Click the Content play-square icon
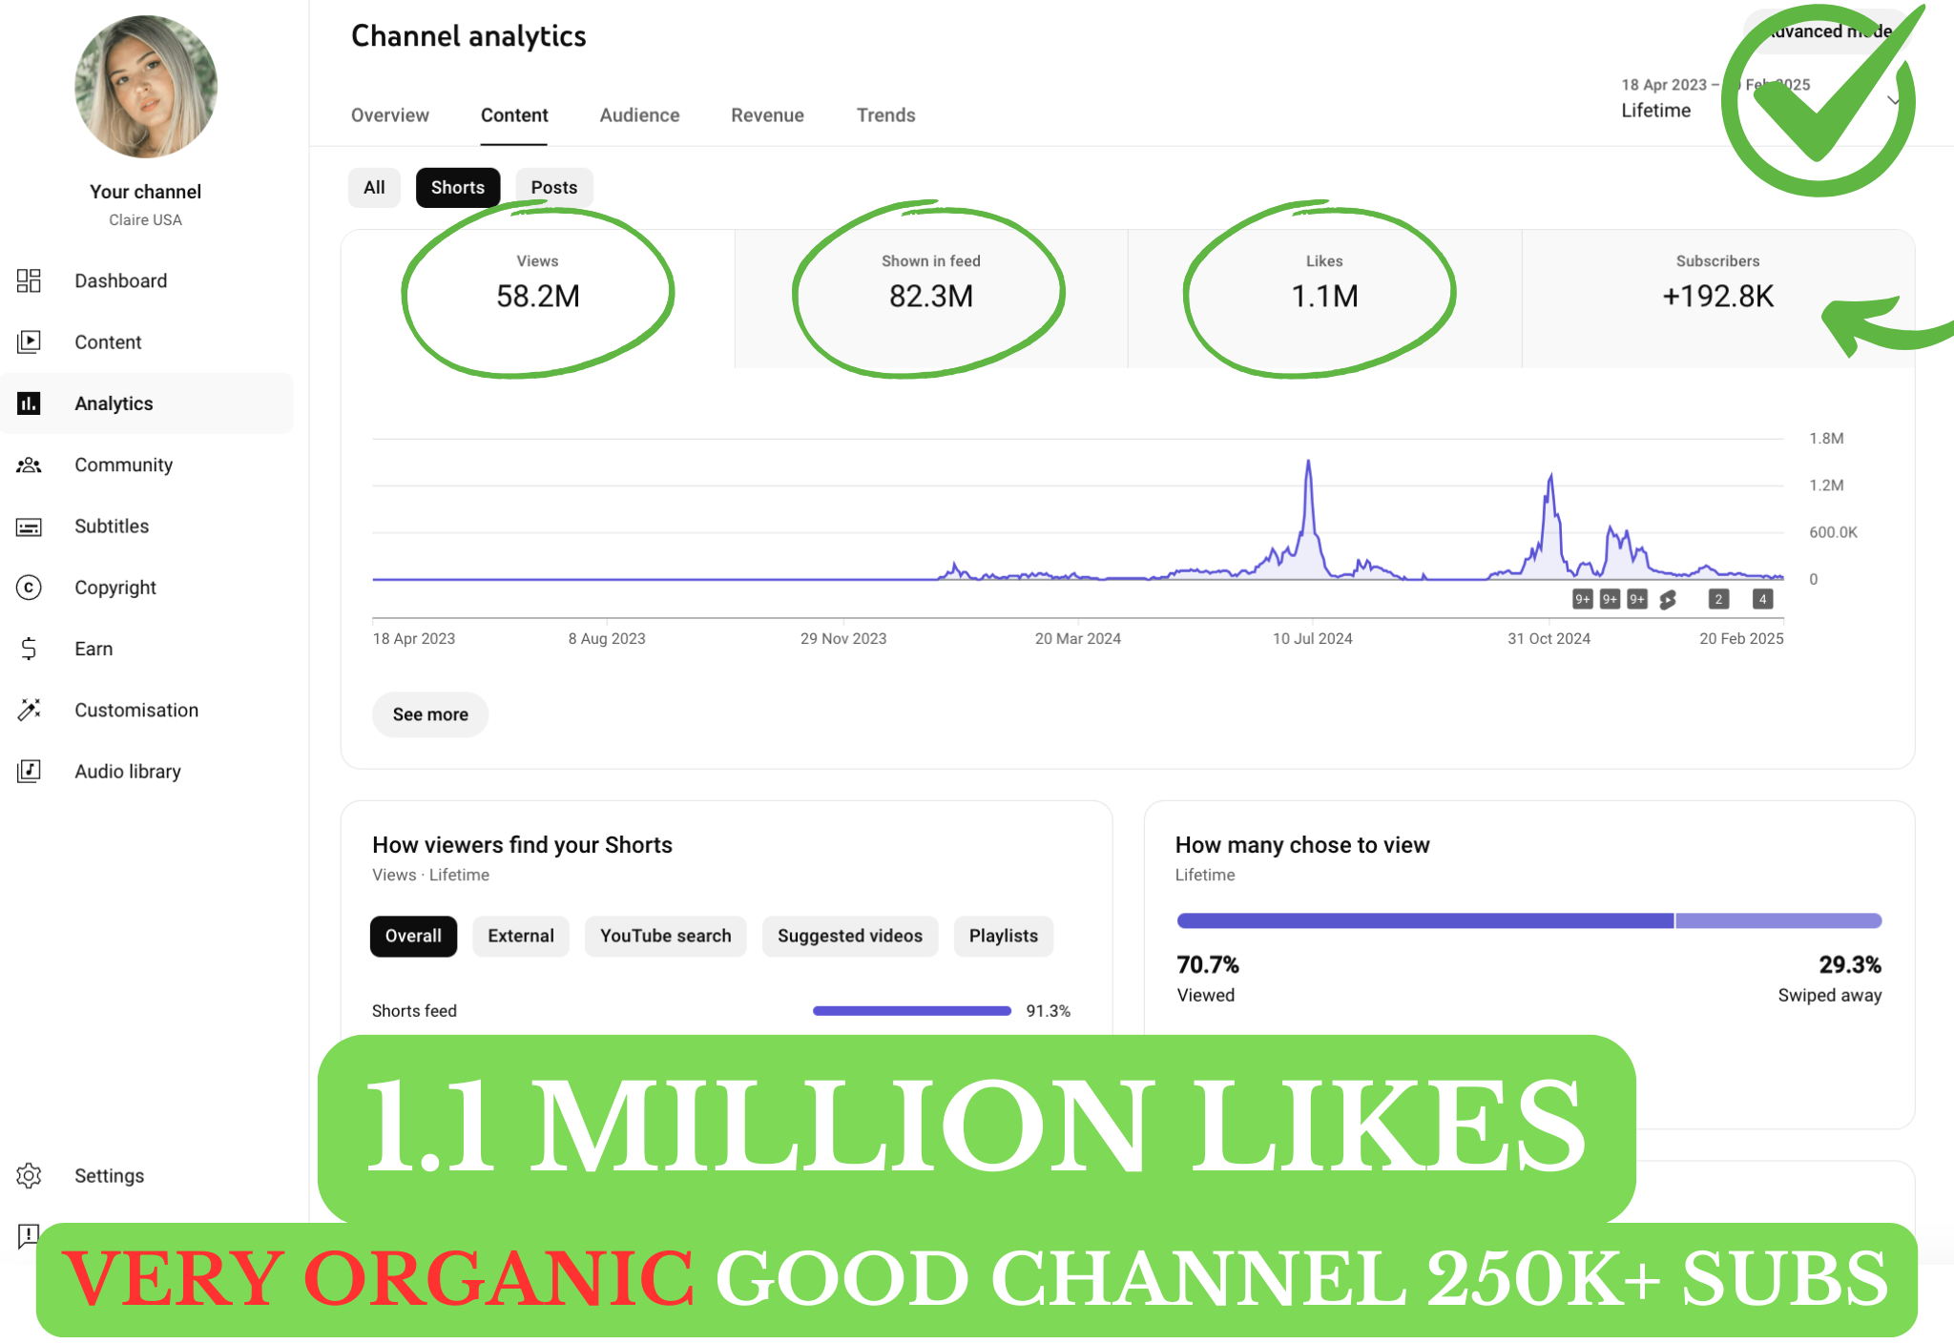This screenshot has width=1954, height=1343. 29,341
